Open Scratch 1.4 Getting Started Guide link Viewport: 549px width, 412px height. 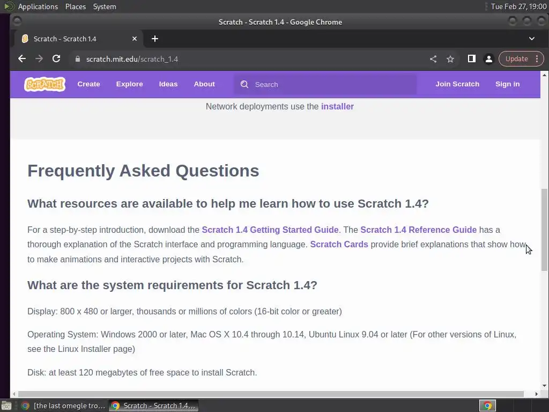point(270,230)
